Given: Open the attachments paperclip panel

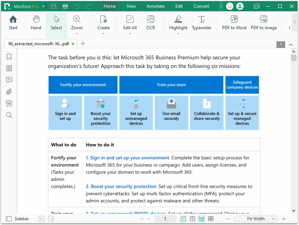Looking at the screenshot, I should point(9,92).
